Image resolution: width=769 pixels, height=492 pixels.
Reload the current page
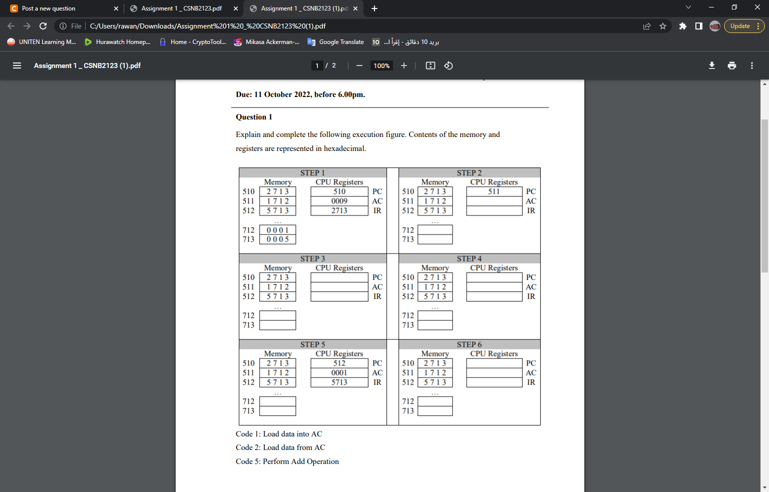pyautogui.click(x=43, y=26)
